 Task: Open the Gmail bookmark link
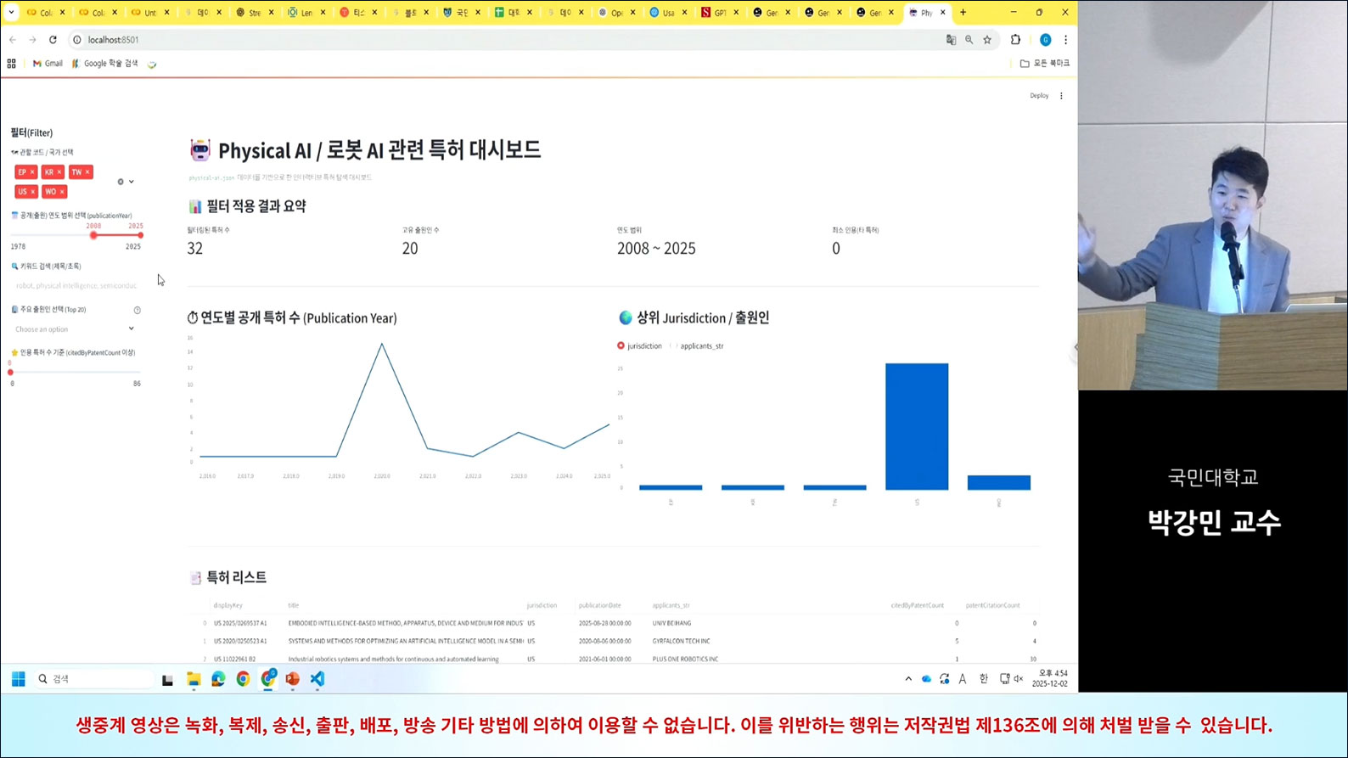point(48,64)
